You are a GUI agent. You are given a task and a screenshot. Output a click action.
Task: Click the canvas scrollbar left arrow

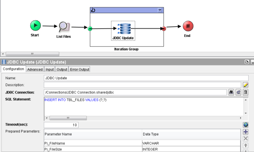click(x=3, y=54)
